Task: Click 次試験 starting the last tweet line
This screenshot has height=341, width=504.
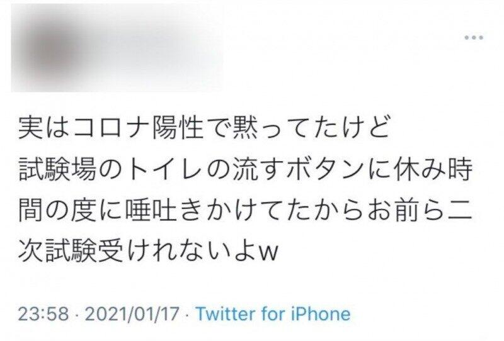Action: 57,251
